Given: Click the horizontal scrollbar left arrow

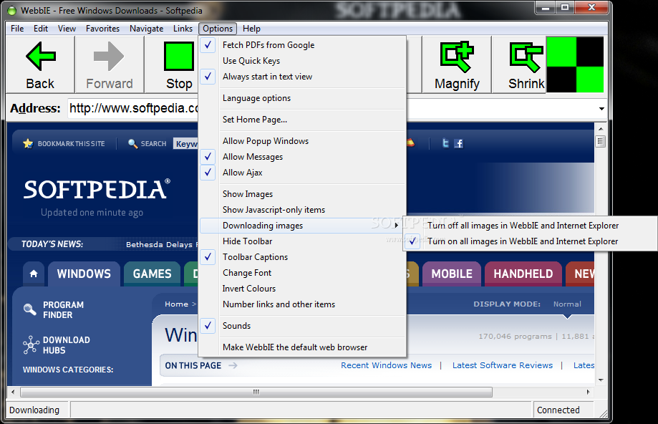Looking at the screenshot, I should [x=13, y=392].
